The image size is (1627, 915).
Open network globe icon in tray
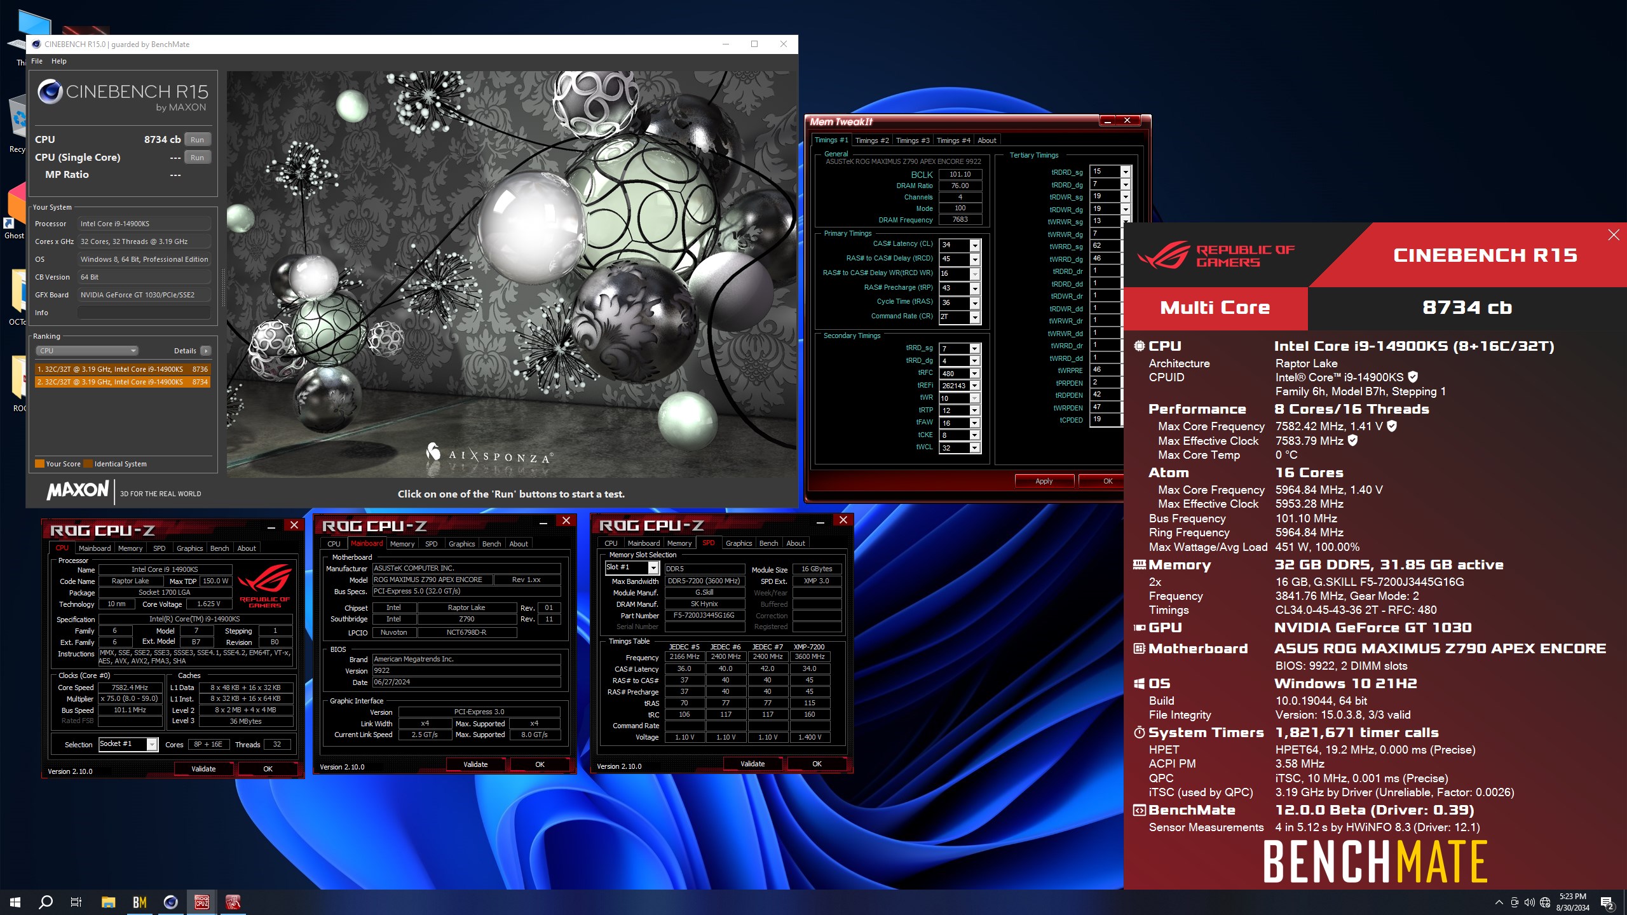point(1545,902)
